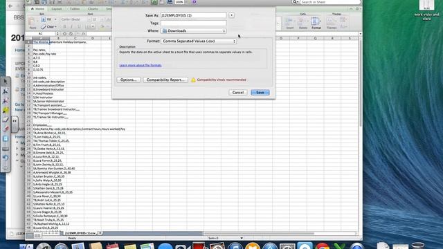Image resolution: width=443 pixels, height=249 pixels.
Task: Click the undo arrow icon in floating palette
Action: [x=6, y=158]
